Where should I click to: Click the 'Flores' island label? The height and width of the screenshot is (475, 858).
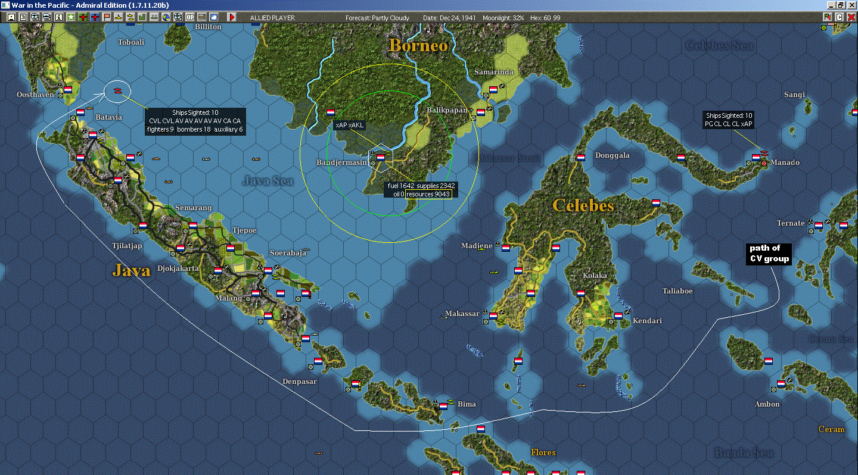[x=543, y=453]
